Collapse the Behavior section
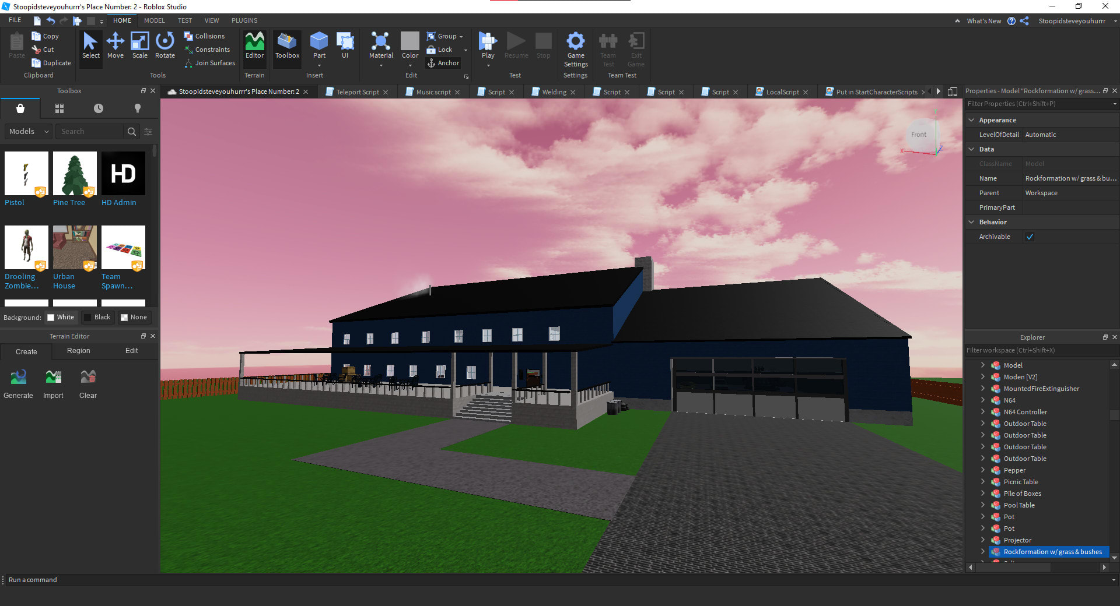The height and width of the screenshot is (606, 1120). click(x=971, y=222)
